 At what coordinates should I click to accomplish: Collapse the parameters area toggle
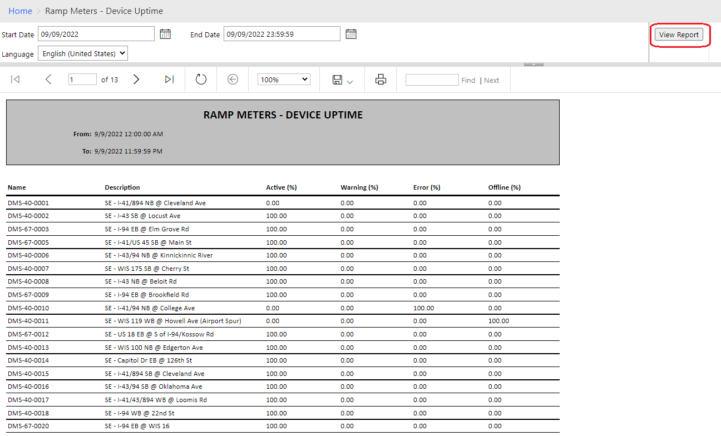[x=534, y=65]
